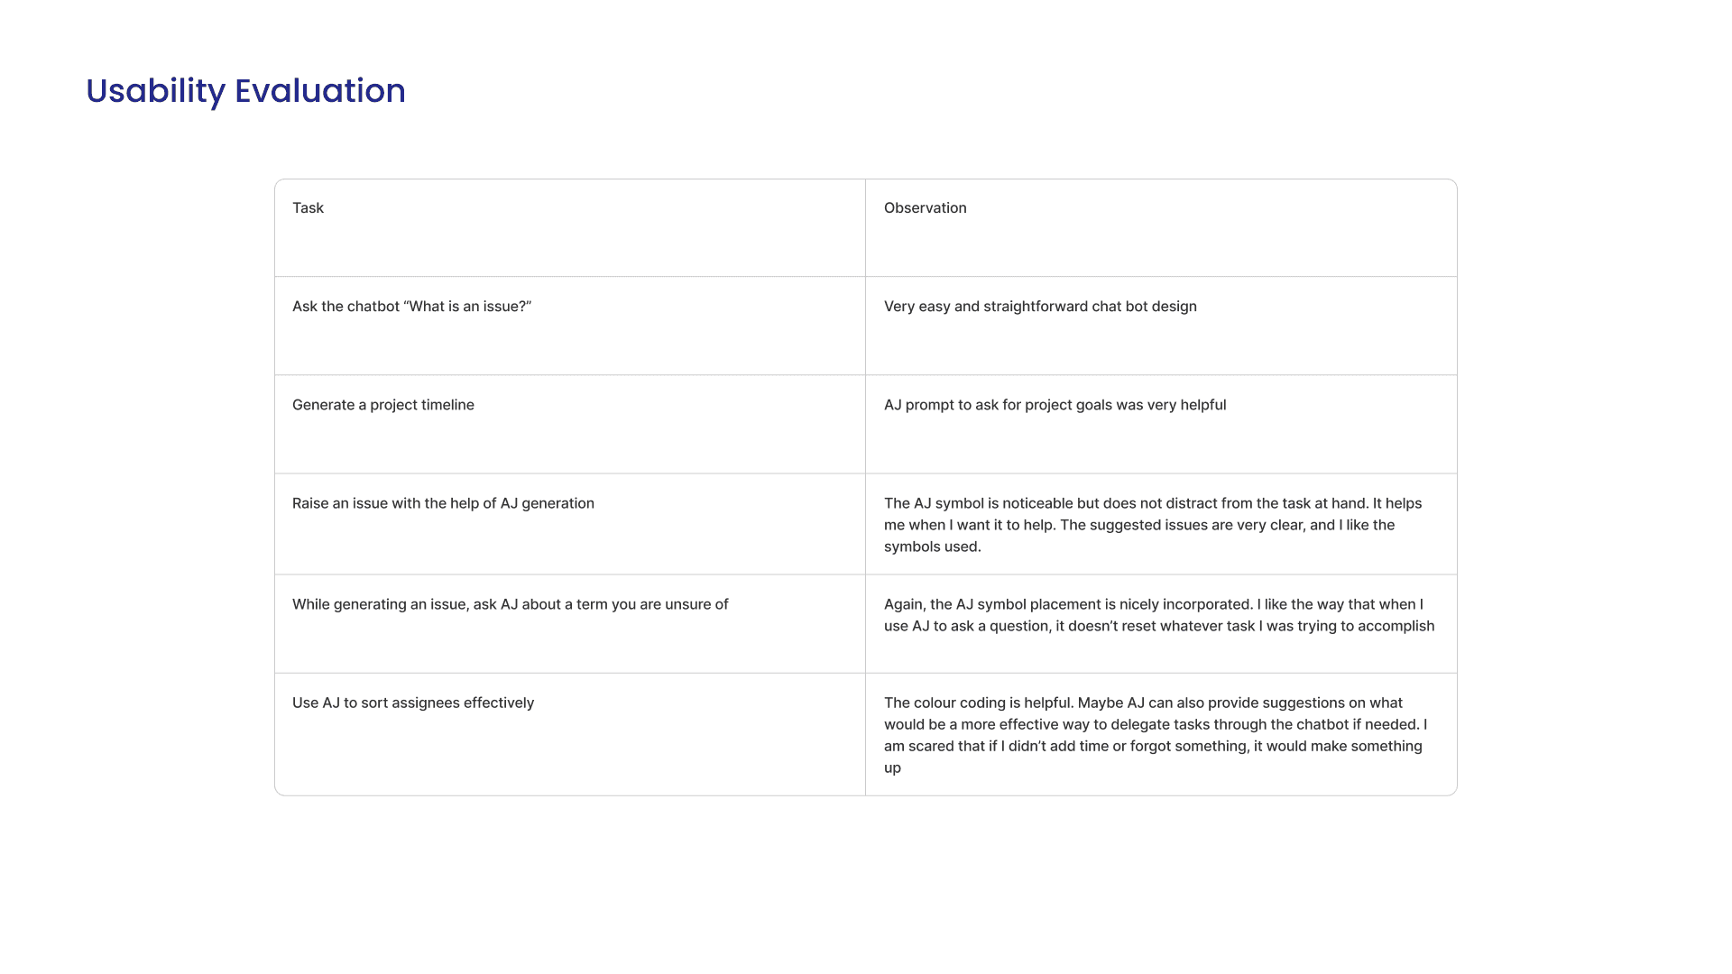Select the Task column header cell
Screen dimensions: 1732x974
tap(570, 228)
